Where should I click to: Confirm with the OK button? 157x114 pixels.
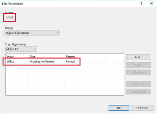119,108
